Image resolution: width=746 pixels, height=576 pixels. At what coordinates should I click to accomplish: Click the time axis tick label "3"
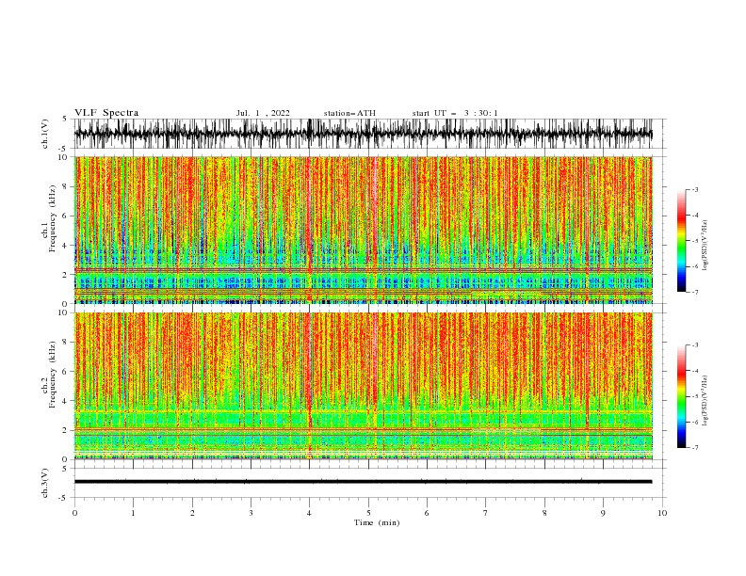tap(251, 513)
